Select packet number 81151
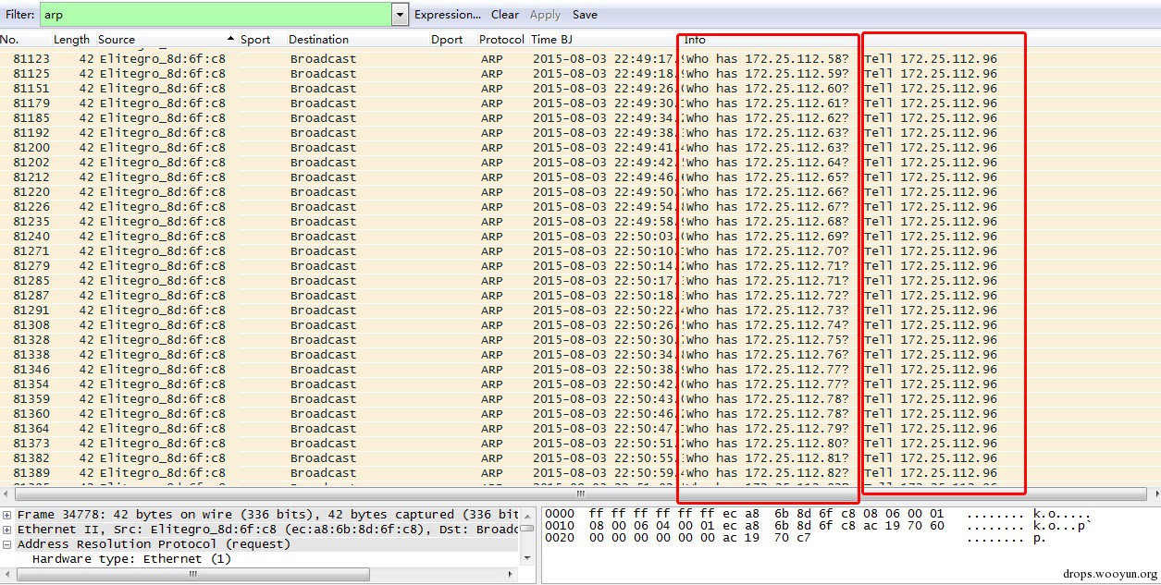This screenshot has height=585, width=1161. click(x=31, y=89)
